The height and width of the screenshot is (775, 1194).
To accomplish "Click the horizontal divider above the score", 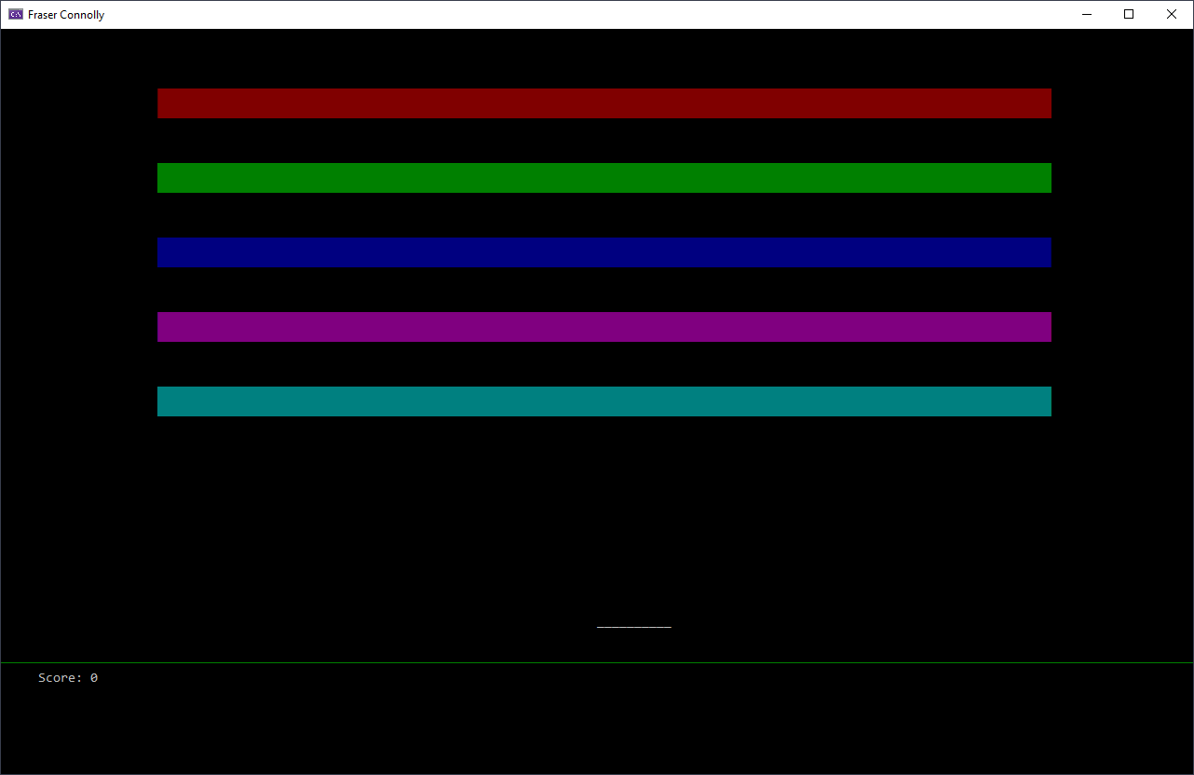I will (x=596, y=662).
